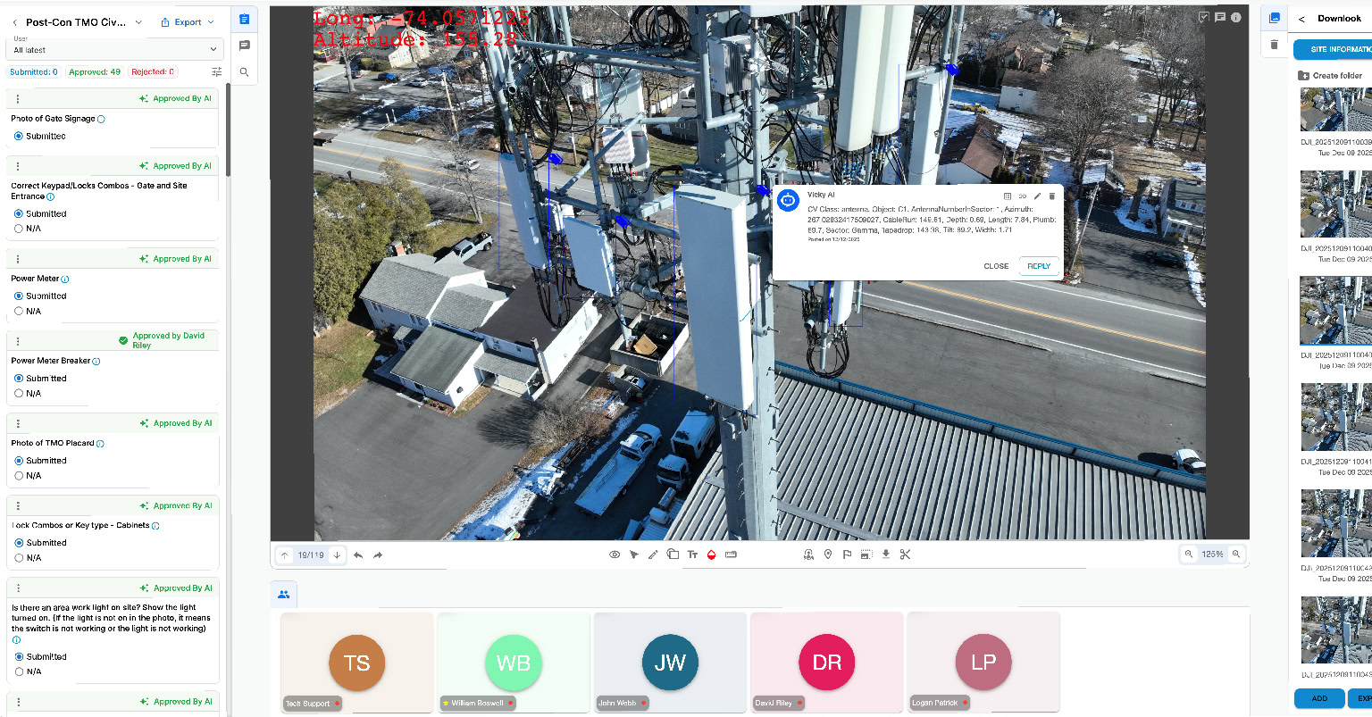Click the location pin marker tool
The width and height of the screenshot is (1372, 717).
coord(828,554)
